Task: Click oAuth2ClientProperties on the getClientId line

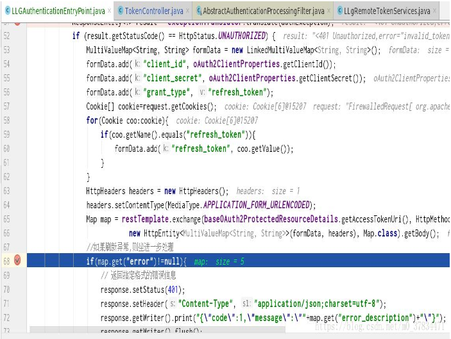Action: [237, 64]
